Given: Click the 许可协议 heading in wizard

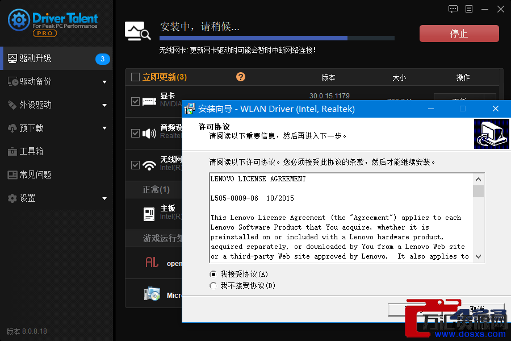Looking at the screenshot, I should [x=214, y=127].
